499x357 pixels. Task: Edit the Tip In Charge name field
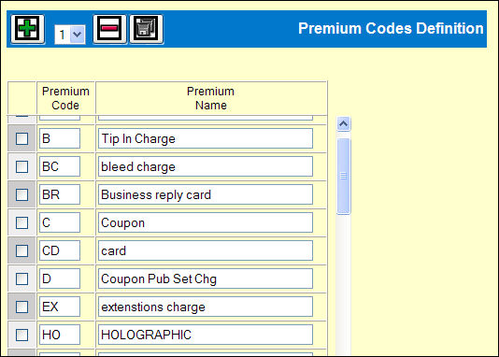(206, 138)
